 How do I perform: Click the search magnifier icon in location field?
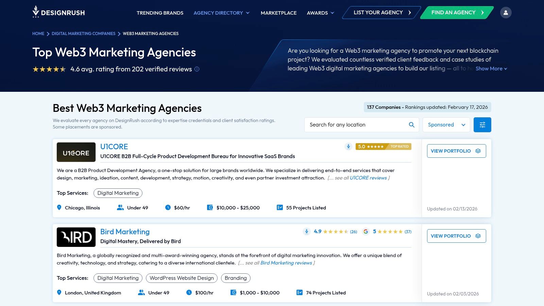tap(411, 125)
